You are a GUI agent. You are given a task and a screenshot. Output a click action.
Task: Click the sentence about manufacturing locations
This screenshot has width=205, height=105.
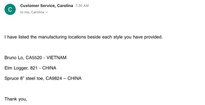83,37
